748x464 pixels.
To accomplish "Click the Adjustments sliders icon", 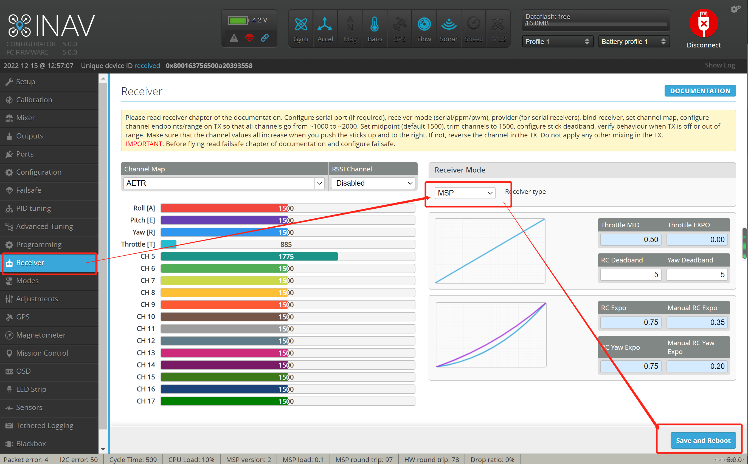I will point(9,299).
